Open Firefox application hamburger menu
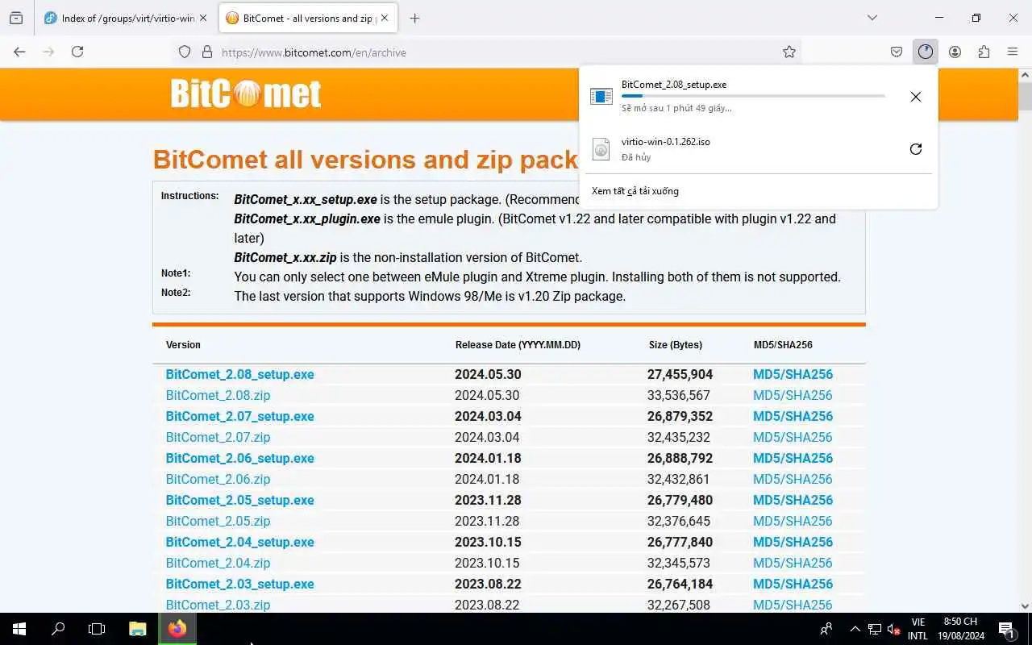This screenshot has height=645, width=1032. pos(1013,52)
